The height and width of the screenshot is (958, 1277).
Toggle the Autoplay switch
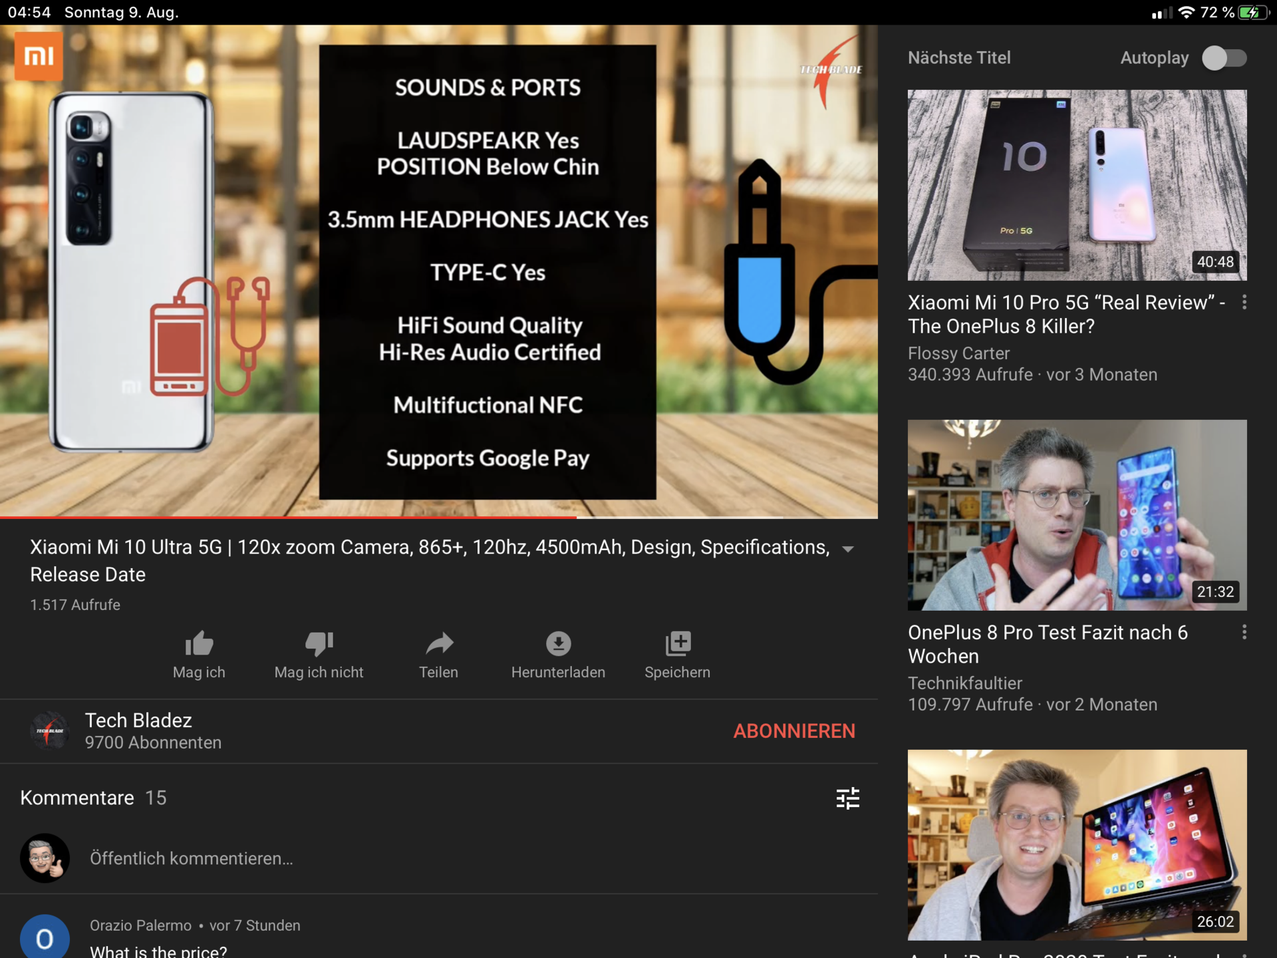1224,58
